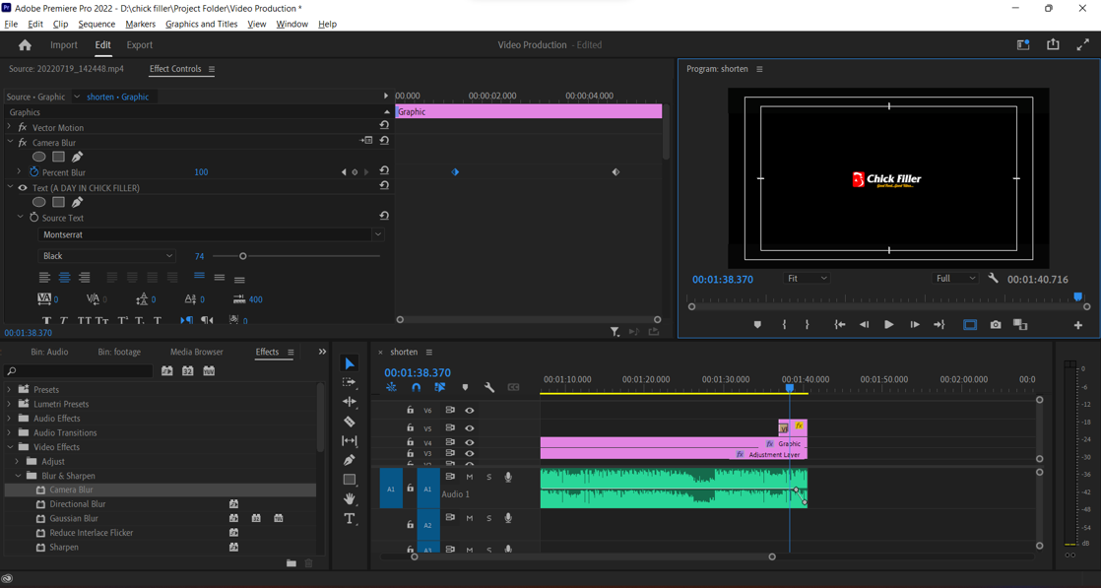Select the Track Select Forward tool
This screenshot has height=588, width=1101.
pos(350,382)
